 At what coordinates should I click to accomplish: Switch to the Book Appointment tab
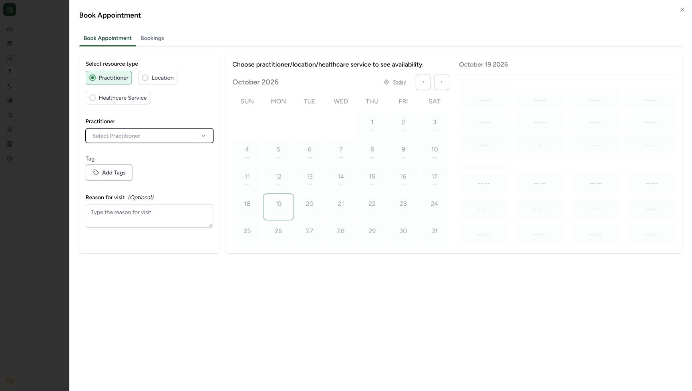(x=108, y=38)
